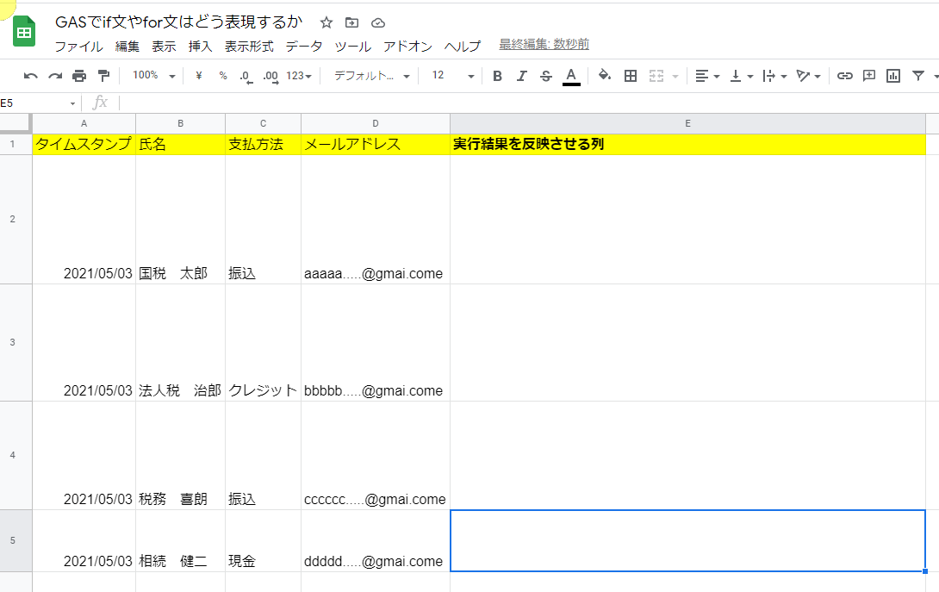Open the 表示形式 menu
939x592 pixels.
249,47
